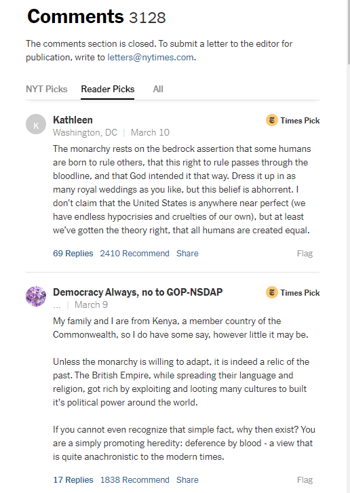Viewport: 350px width, 493px height.
Task: Share Kathleen's comment
Action: coord(187,254)
